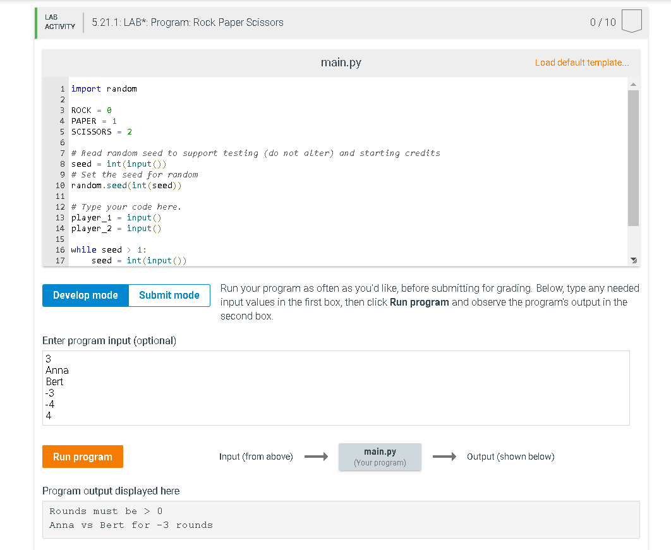Click the arrow between main.py and Output
The width and height of the screenshot is (671, 550).
click(445, 457)
